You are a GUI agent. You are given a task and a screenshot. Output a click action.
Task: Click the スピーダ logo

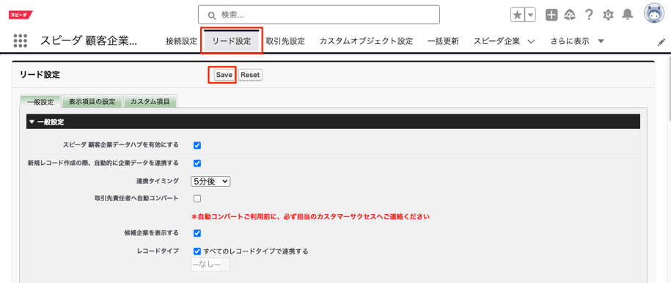(20, 15)
